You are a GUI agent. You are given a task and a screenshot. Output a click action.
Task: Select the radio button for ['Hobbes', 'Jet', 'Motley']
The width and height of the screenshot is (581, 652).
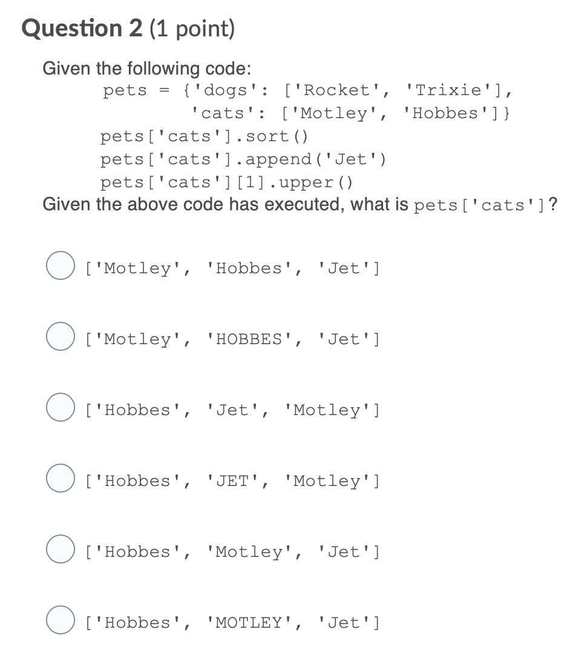coord(59,407)
